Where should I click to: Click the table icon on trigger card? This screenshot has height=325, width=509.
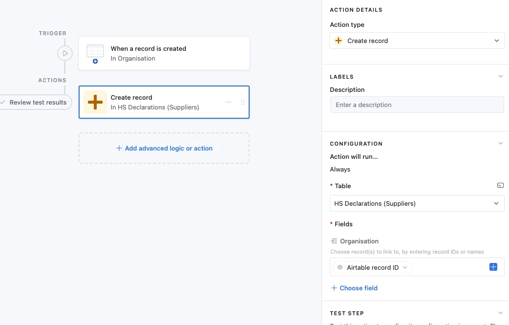95,54
